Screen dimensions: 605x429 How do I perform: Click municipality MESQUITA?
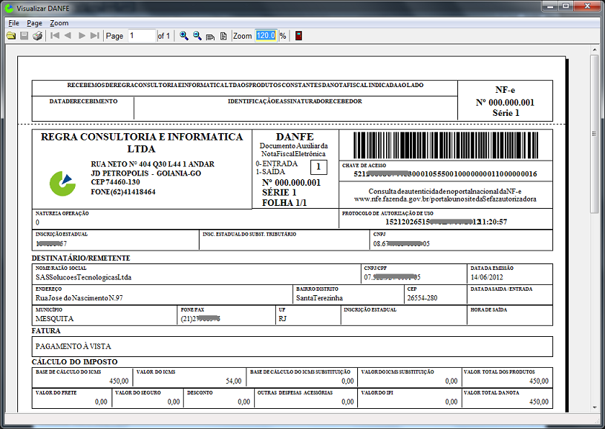tap(55, 319)
